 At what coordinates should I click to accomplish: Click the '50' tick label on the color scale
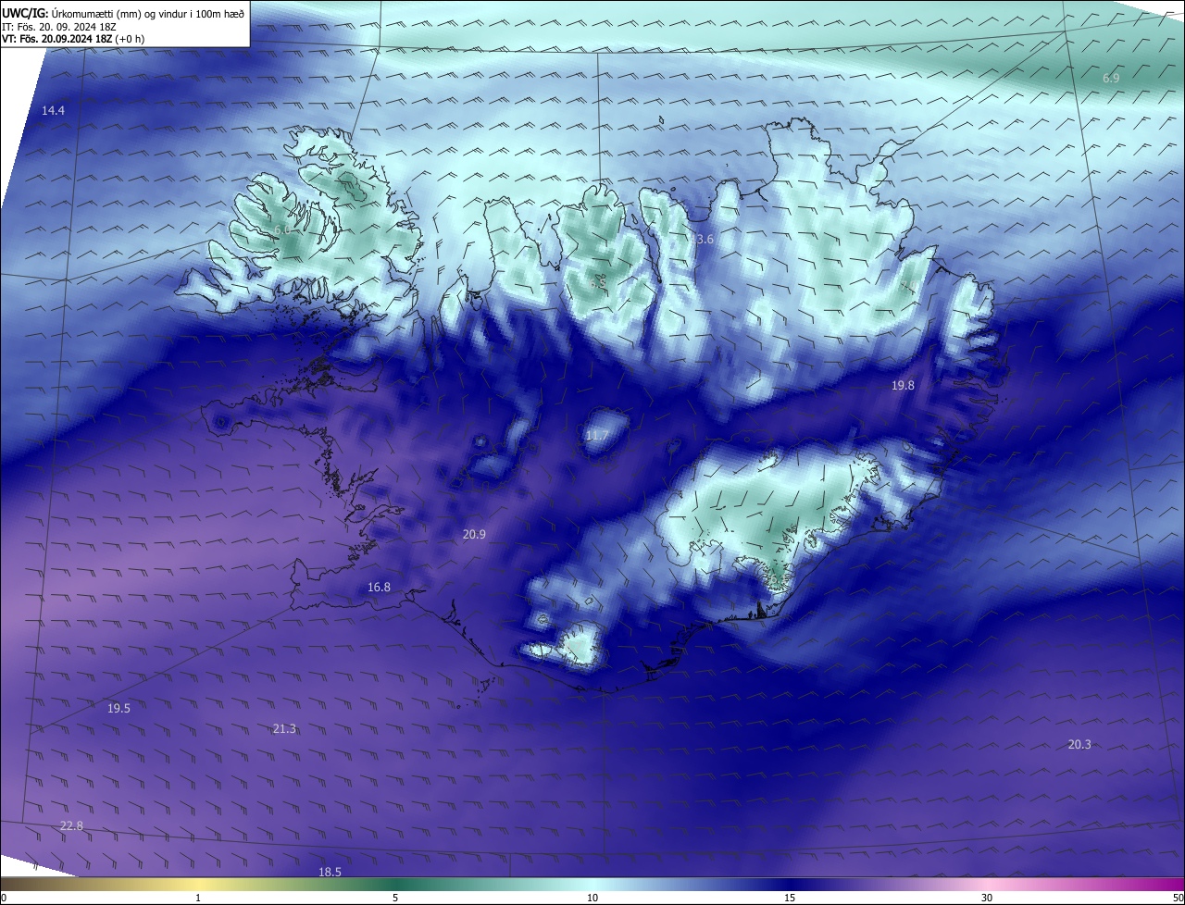point(1178,899)
